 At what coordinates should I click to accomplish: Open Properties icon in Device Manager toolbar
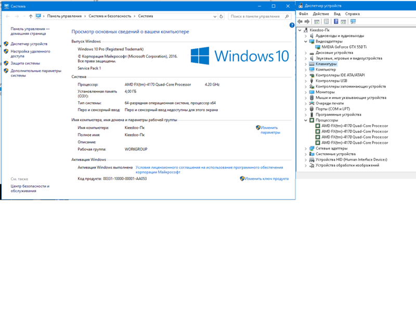(327, 21)
